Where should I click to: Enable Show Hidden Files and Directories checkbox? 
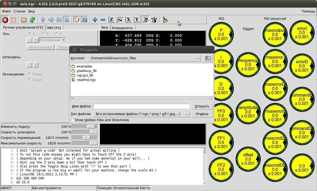point(72,120)
